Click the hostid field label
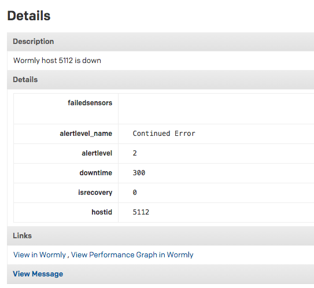This screenshot has height=288, width=314. click(102, 212)
